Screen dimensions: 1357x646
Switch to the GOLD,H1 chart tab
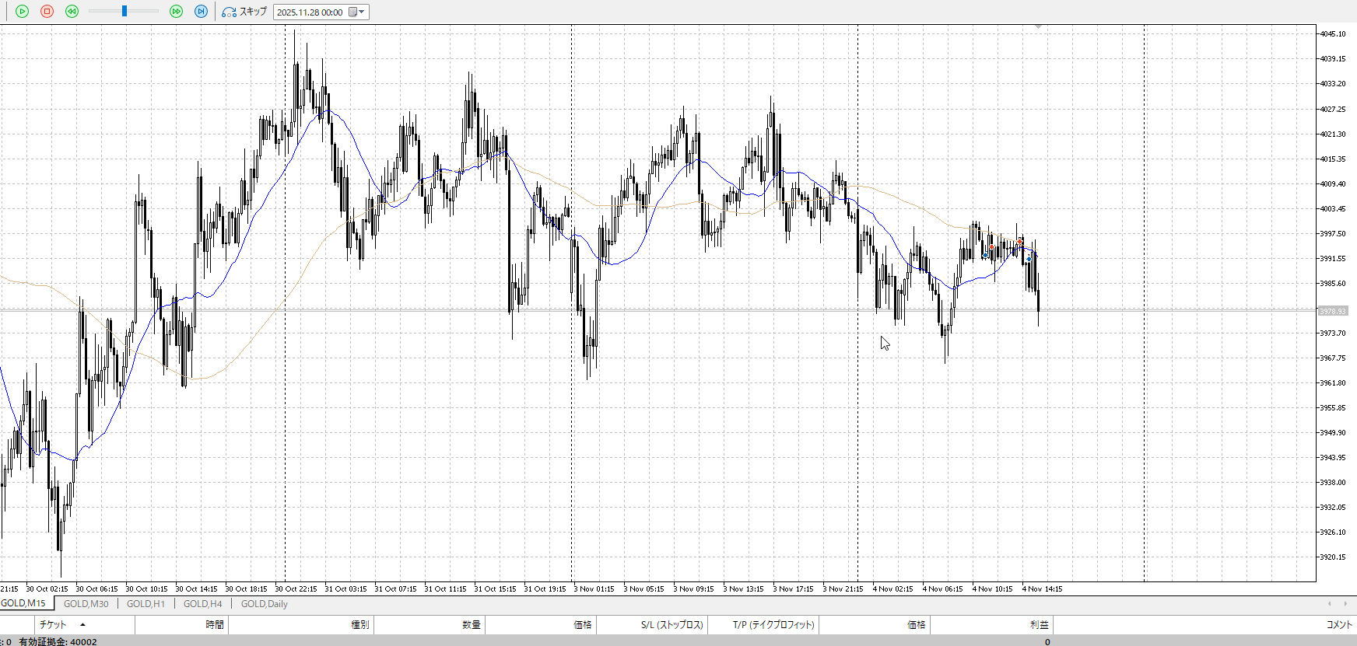tap(146, 604)
